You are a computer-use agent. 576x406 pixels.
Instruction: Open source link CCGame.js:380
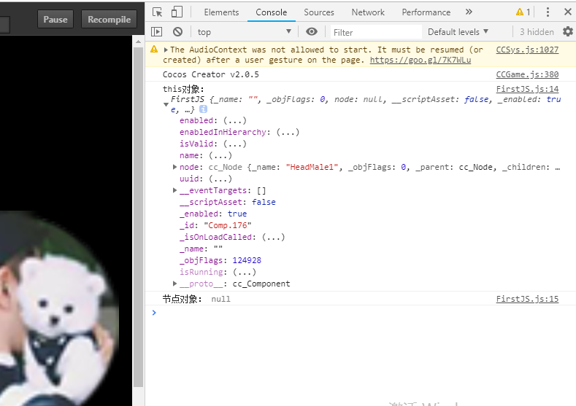pyautogui.click(x=527, y=74)
